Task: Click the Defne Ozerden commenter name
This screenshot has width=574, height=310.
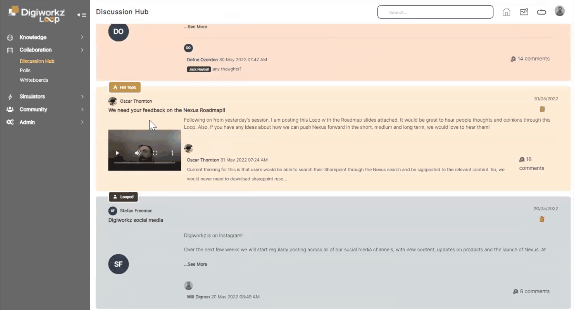Action: [x=202, y=60]
